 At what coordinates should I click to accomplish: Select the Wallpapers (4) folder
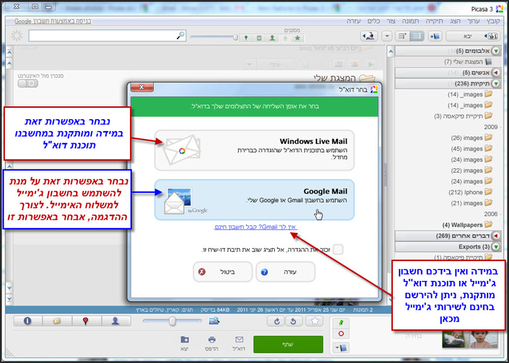pyautogui.click(x=467, y=225)
